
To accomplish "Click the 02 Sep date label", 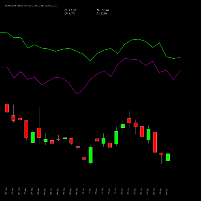I will [51, 191].
